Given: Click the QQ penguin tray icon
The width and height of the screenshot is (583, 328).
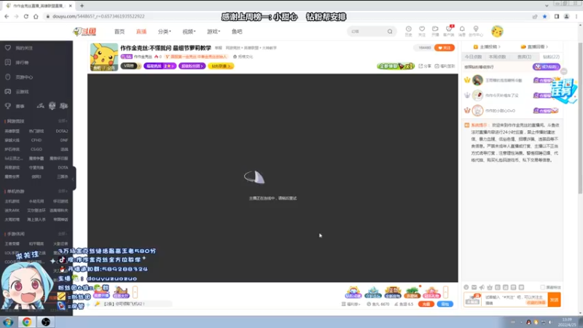Looking at the screenshot, I should [528, 322].
